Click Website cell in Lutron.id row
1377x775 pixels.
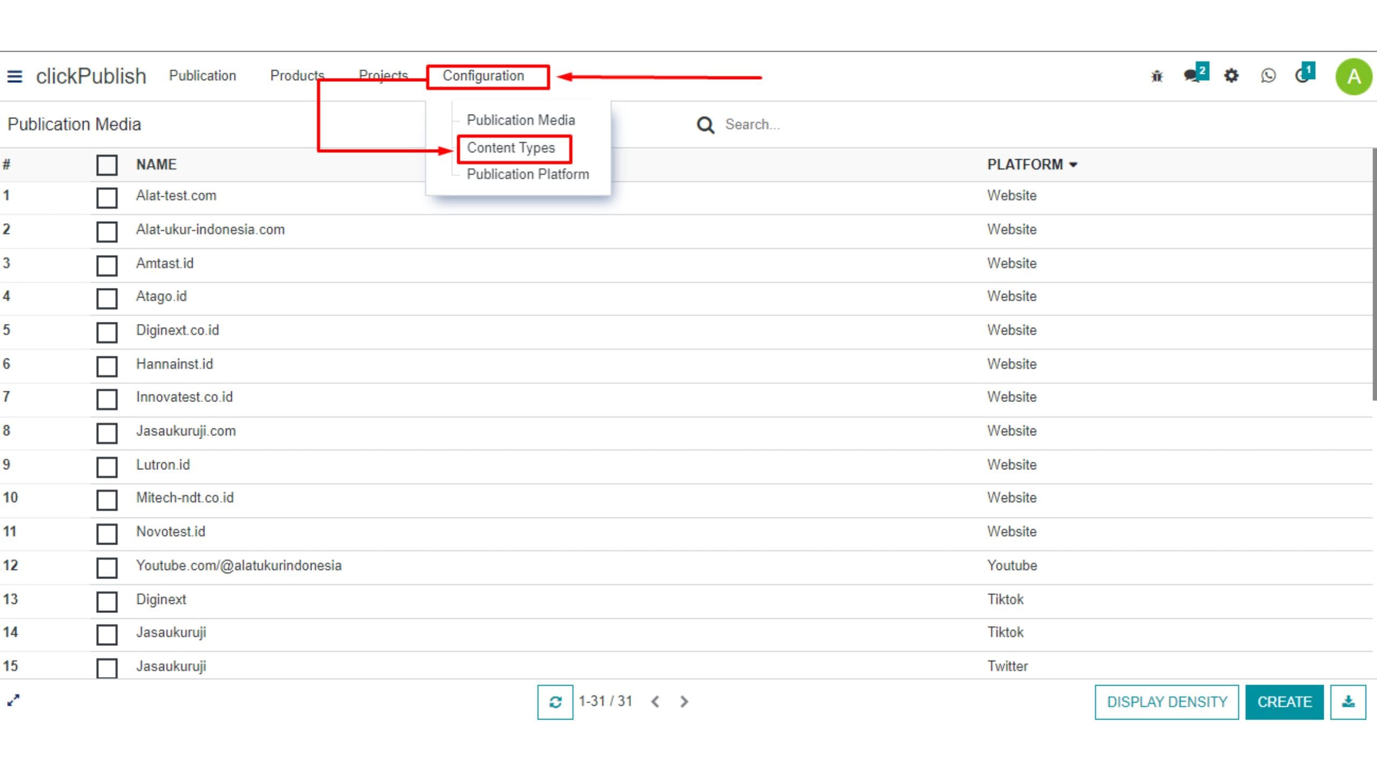coord(1012,465)
